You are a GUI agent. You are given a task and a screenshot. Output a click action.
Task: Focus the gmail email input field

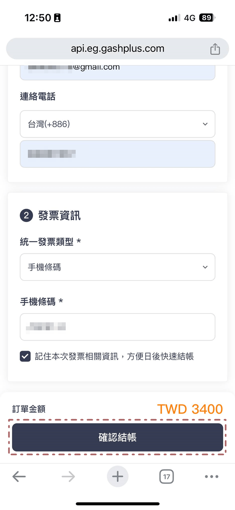(117, 72)
